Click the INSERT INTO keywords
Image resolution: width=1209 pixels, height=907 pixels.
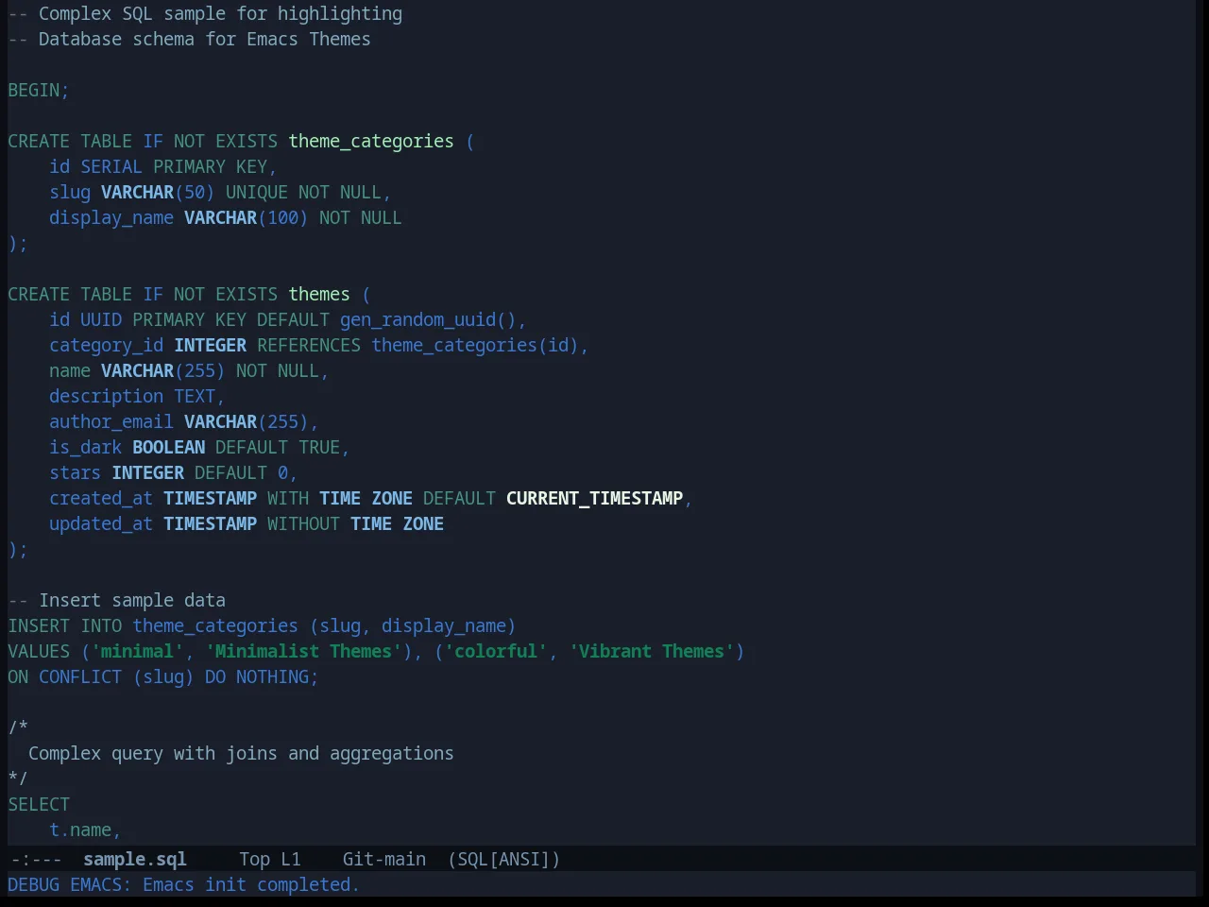pos(65,625)
